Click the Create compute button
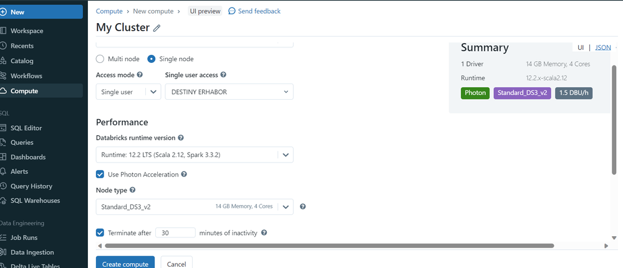 [125, 263]
